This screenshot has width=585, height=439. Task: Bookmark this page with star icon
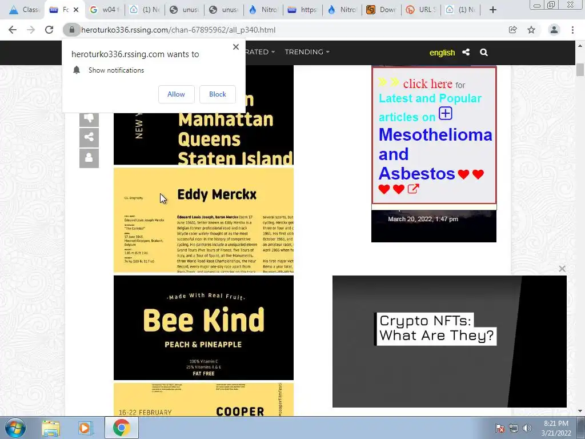(531, 30)
